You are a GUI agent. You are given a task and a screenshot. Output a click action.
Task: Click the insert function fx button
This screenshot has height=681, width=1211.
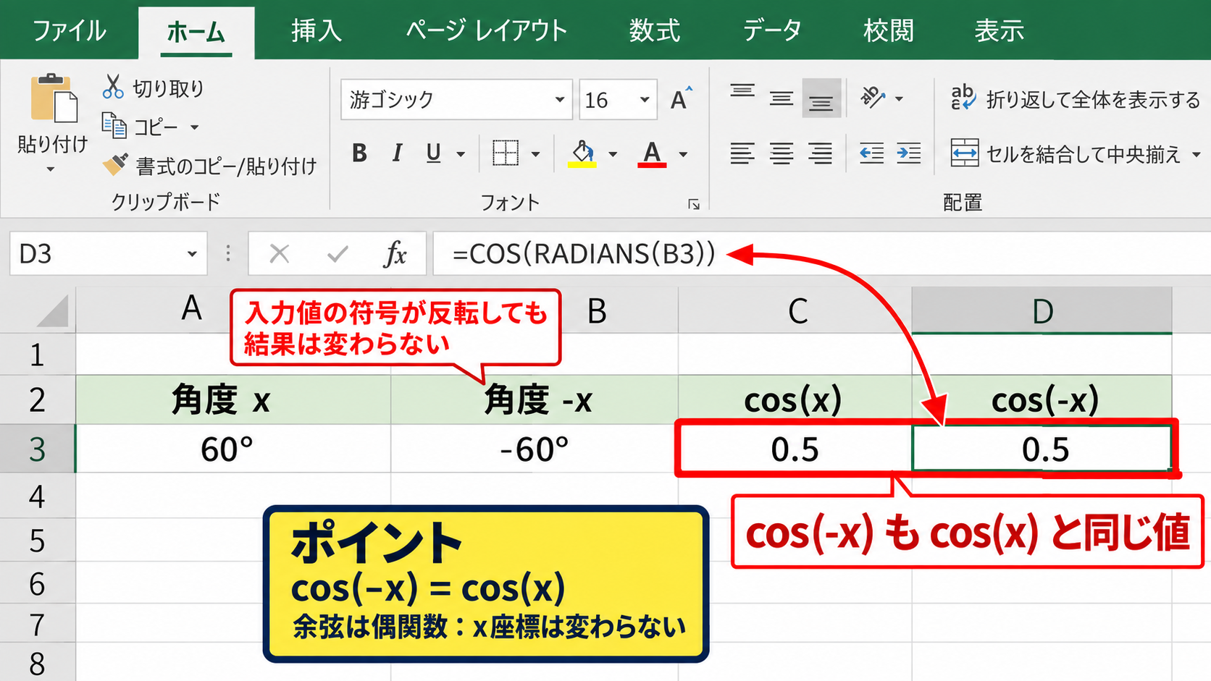[x=395, y=253]
